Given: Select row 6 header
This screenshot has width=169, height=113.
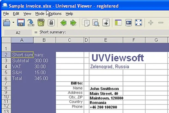Looking at the screenshot, I should (6, 78).
